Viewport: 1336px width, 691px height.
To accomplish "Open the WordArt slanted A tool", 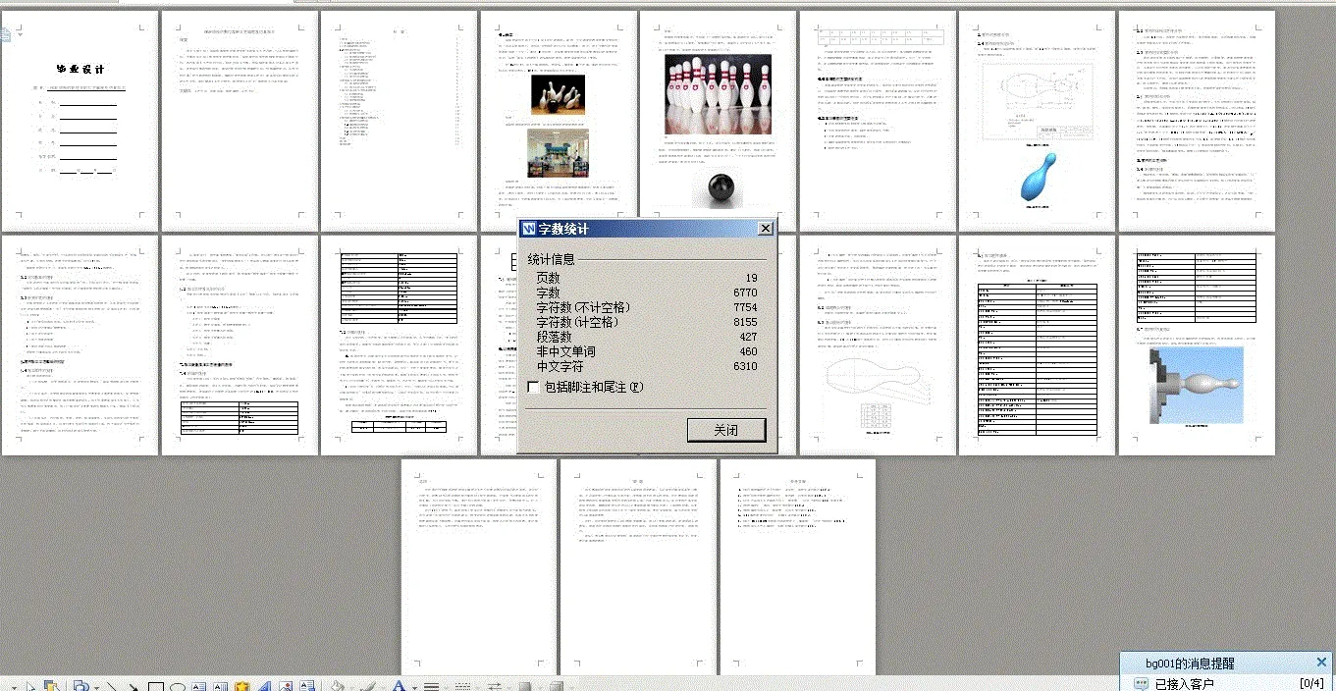I will tap(264, 686).
